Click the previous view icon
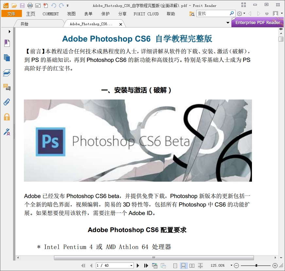Viewport: 285px width, 271px height. pos(155,265)
